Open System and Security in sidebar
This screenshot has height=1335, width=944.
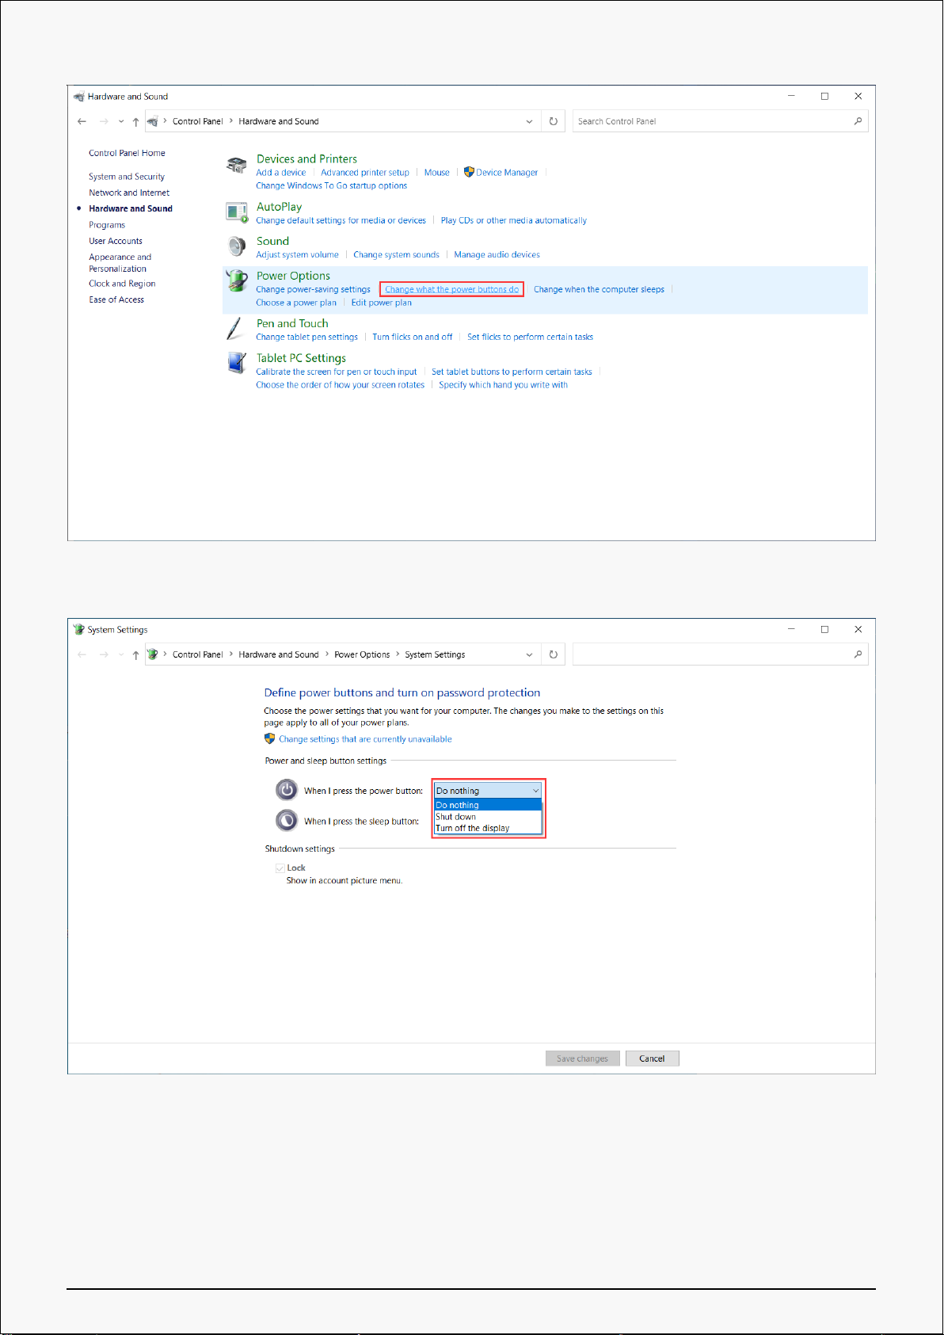[127, 177]
